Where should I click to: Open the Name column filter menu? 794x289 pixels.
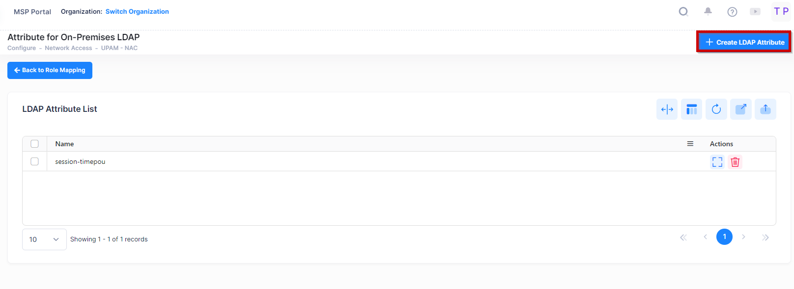(x=690, y=143)
